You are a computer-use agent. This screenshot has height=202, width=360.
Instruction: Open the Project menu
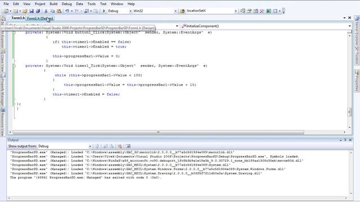click(x=40, y=4)
